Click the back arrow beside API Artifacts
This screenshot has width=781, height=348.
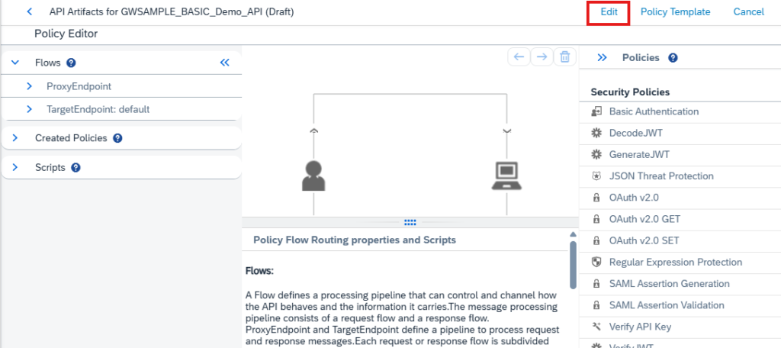[30, 11]
